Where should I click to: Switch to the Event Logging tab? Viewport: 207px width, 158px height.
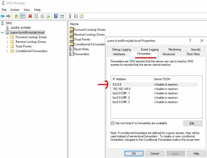coord(150,49)
